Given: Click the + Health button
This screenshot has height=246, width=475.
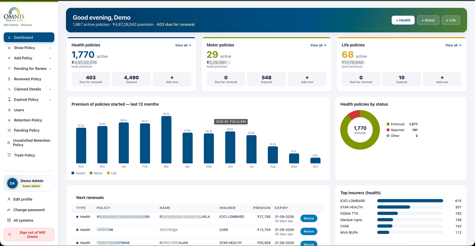Looking at the screenshot, I should pyautogui.click(x=403, y=20).
